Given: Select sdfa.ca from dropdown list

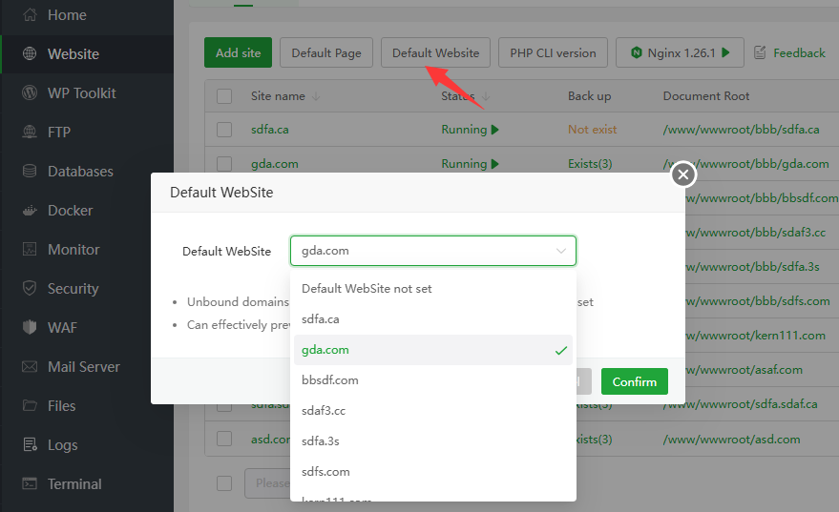Looking at the screenshot, I should [x=433, y=319].
